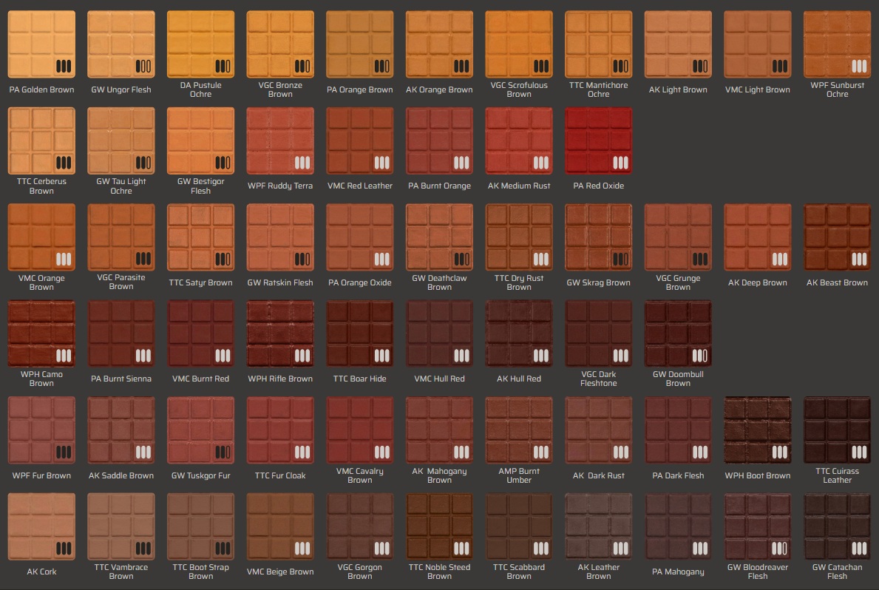Open the GW Skrag Brown thumbnail
The image size is (879, 590).
pos(598,237)
